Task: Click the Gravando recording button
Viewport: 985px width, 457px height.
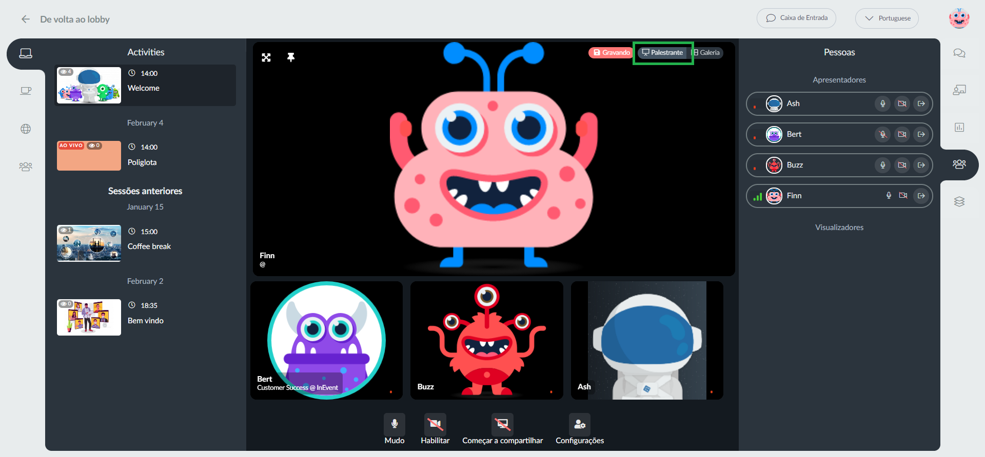Action: (612, 53)
